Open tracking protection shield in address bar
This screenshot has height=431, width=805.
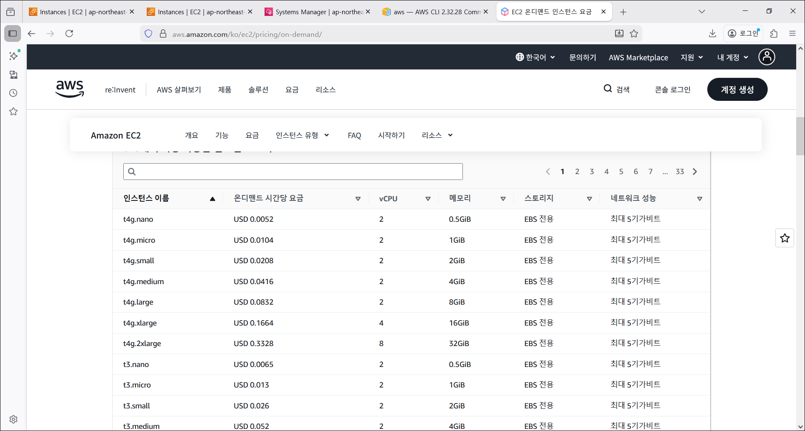point(148,33)
